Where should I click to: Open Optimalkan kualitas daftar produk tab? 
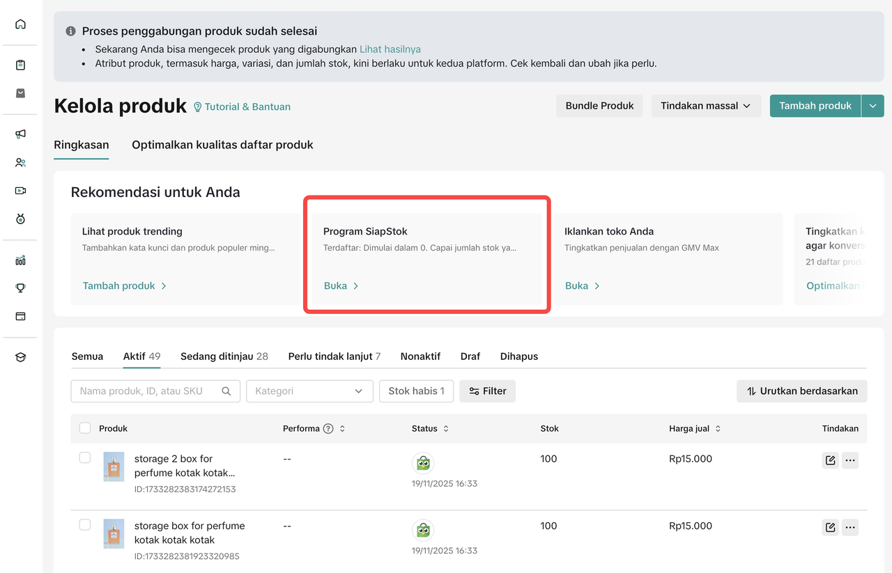(222, 145)
